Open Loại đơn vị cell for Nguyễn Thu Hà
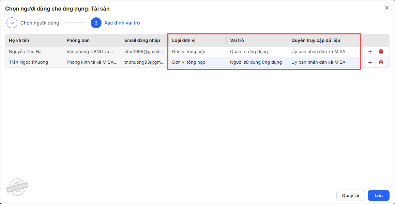 point(197,52)
